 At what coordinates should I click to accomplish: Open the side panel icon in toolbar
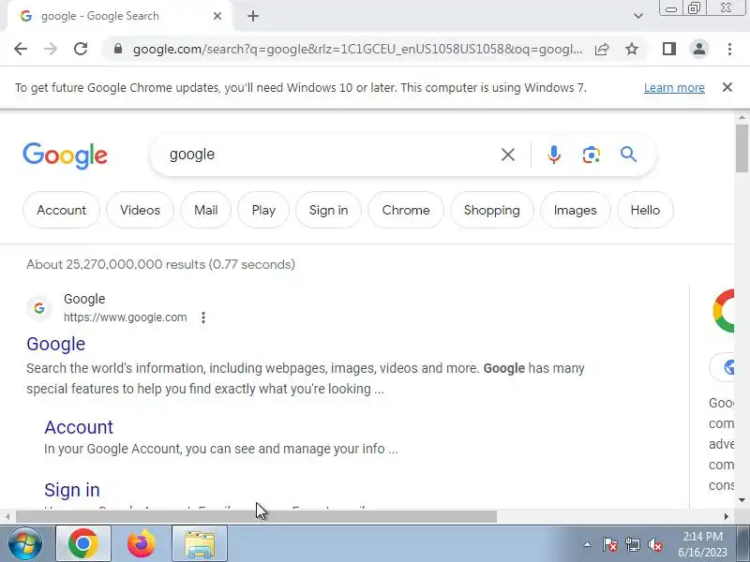tap(669, 49)
